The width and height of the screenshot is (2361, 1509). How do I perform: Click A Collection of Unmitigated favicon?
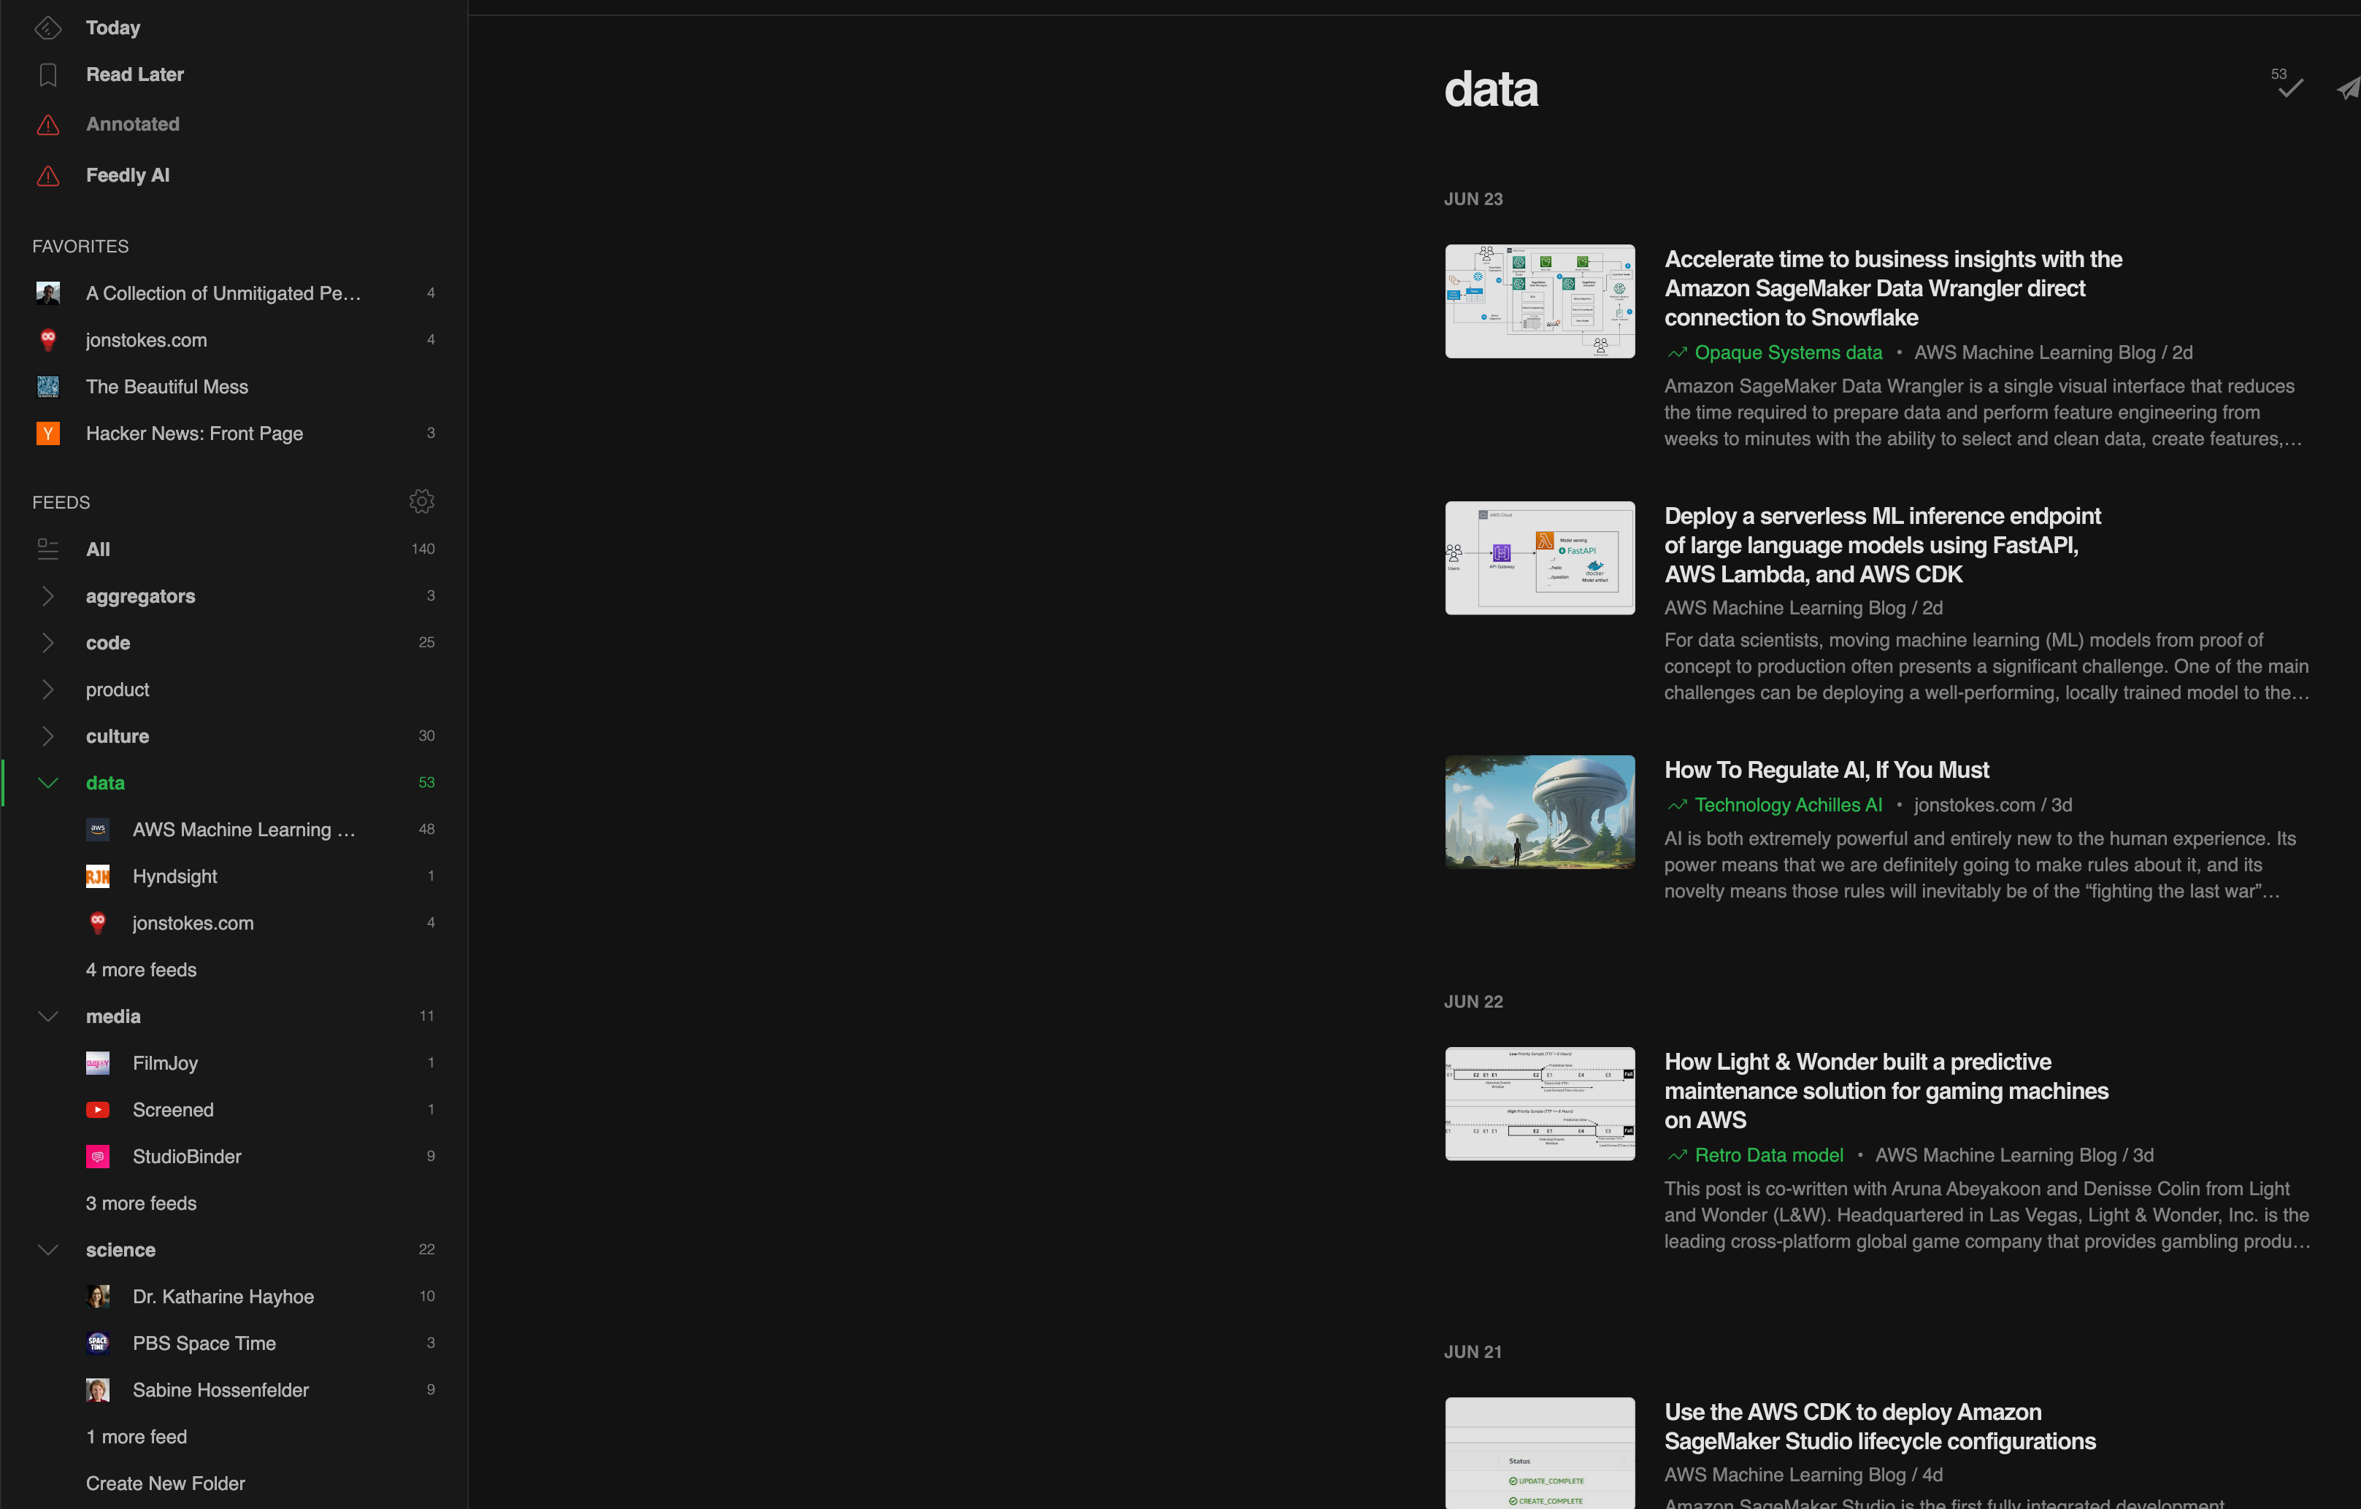click(x=48, y=293)
